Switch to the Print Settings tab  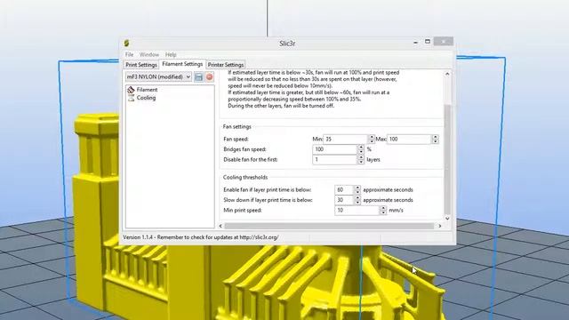tap(141, 65)
